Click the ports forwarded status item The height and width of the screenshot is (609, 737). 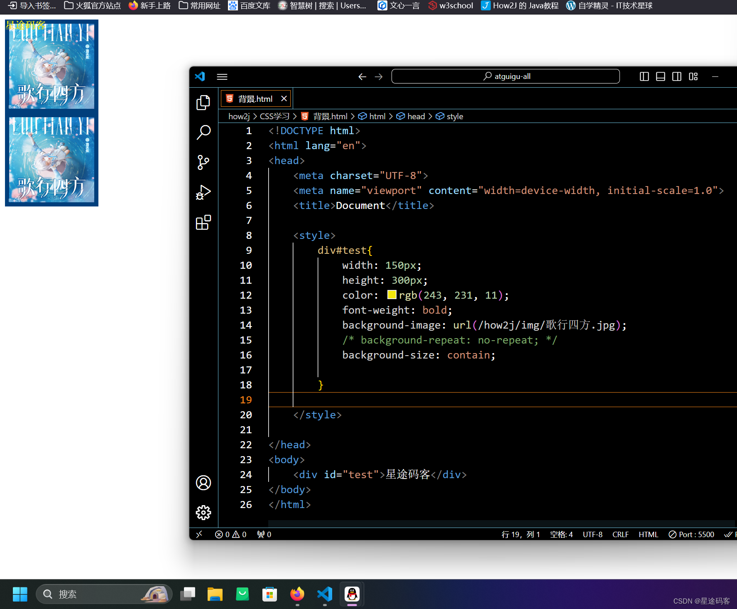(x=264, y=534)
